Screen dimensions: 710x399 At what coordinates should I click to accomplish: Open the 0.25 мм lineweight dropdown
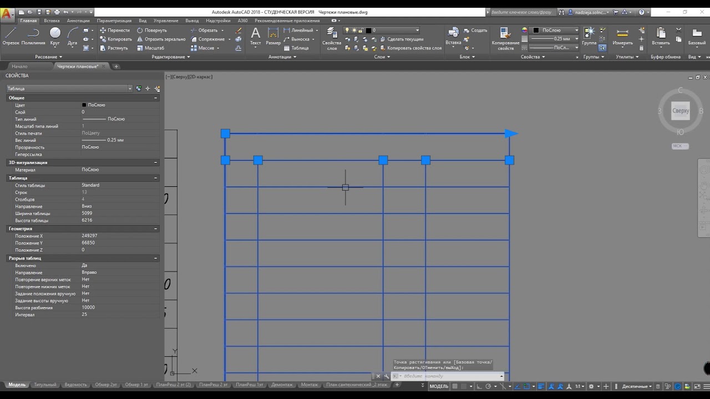(554, 39)
